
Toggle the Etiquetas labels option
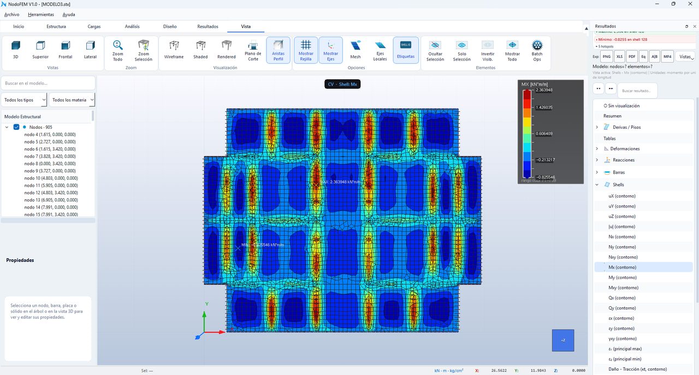406,50
